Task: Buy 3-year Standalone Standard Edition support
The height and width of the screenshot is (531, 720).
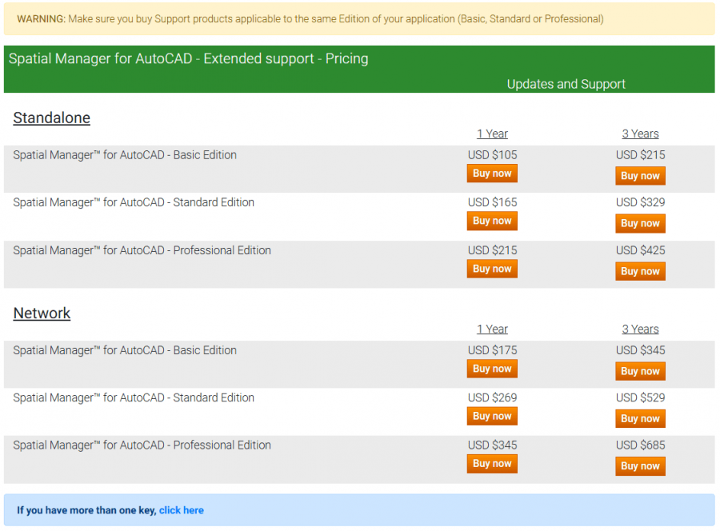Action: 640,223
